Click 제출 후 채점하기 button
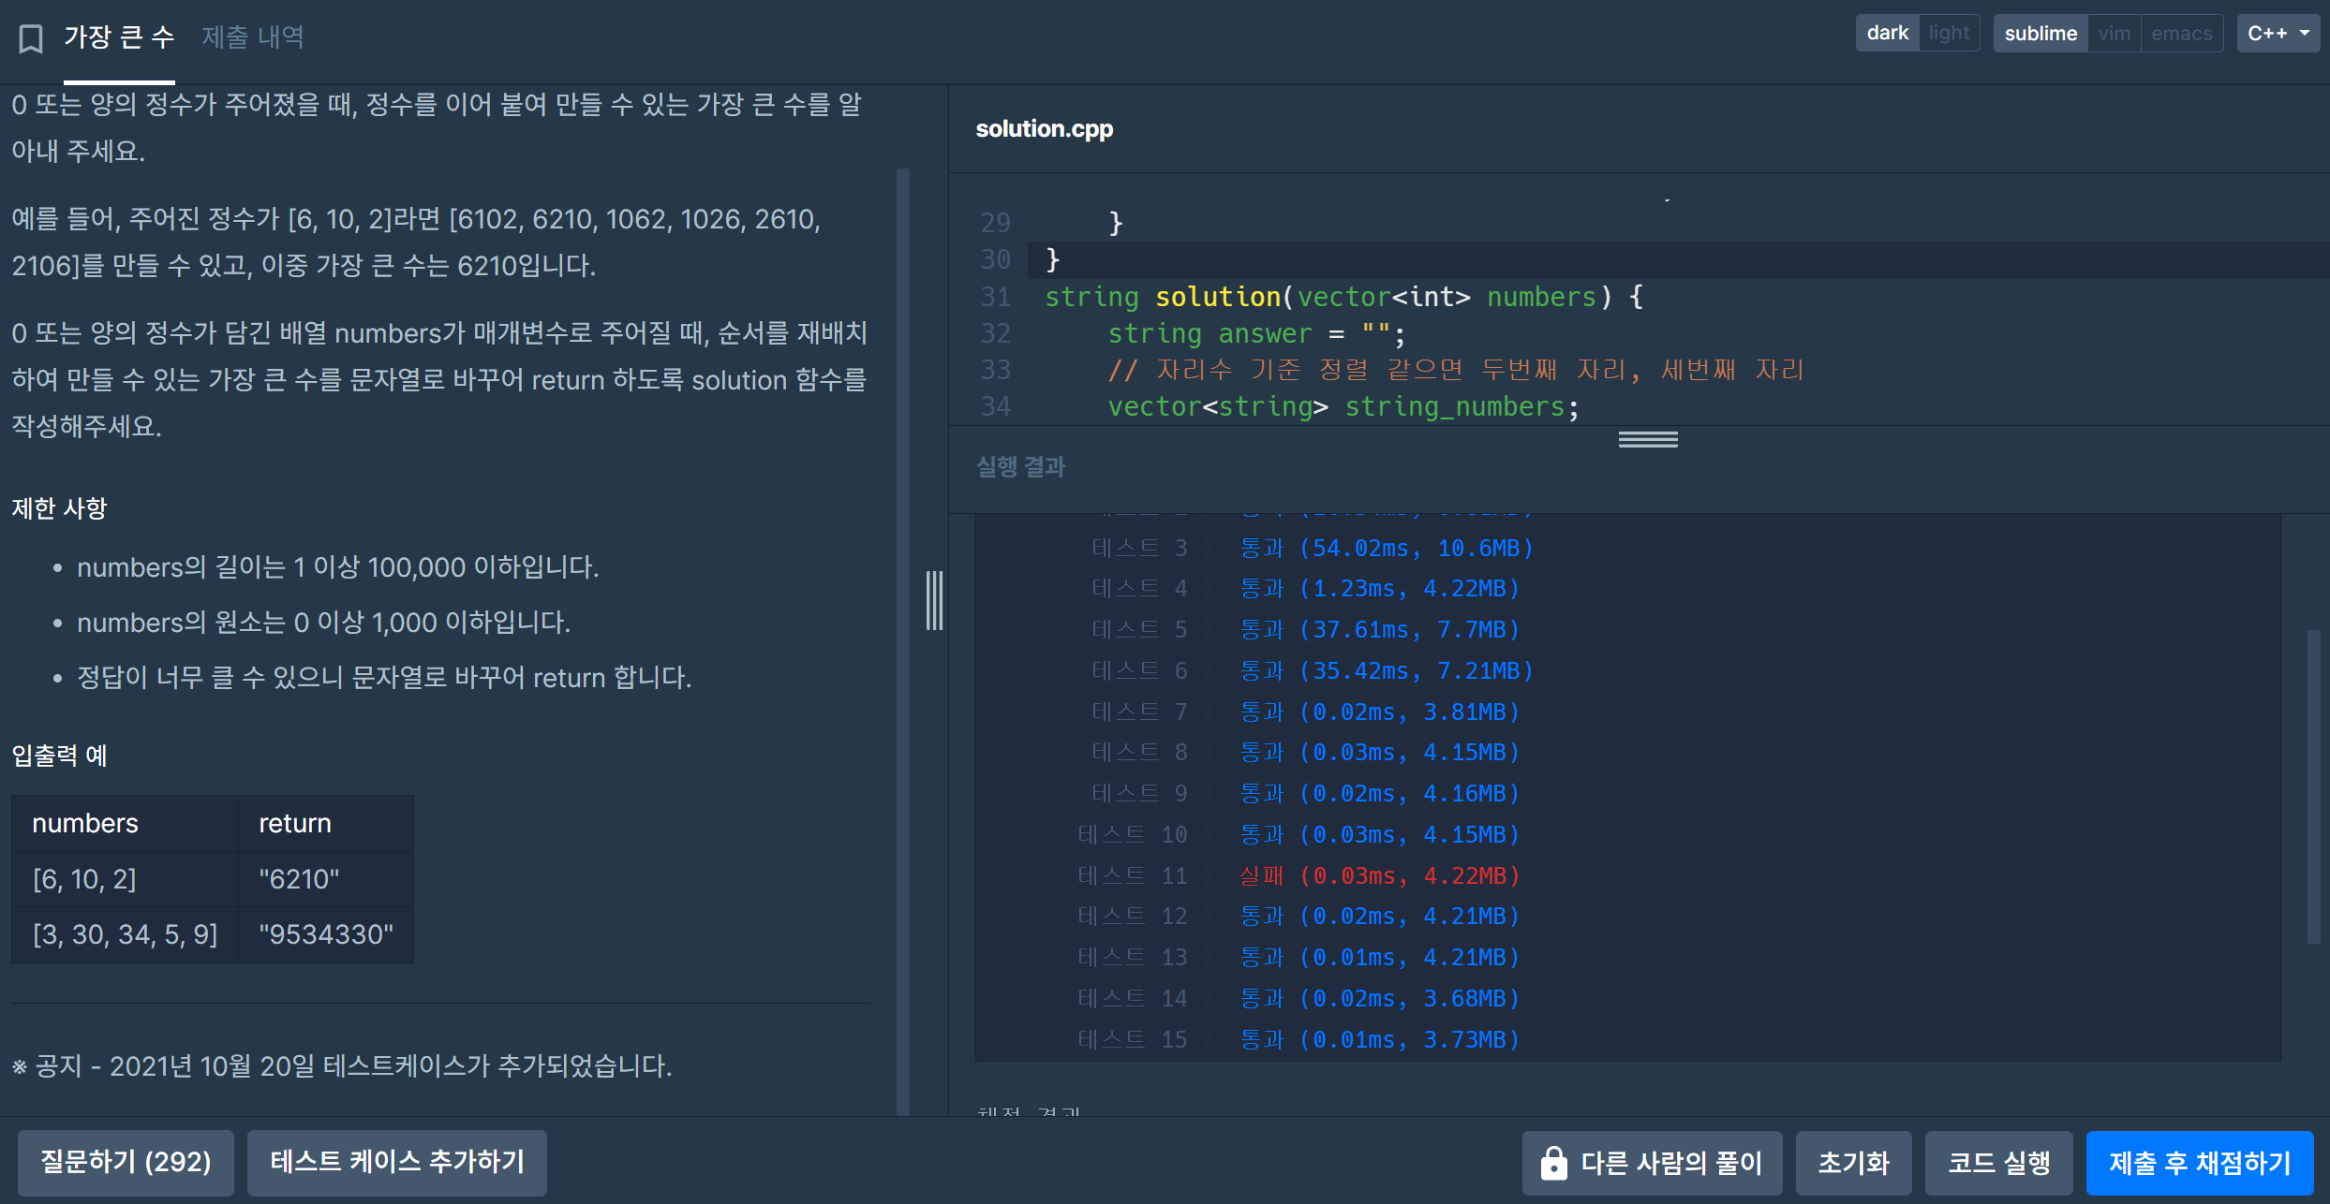This screenshot has width=2330, height=1204. pos(2199,1163)
